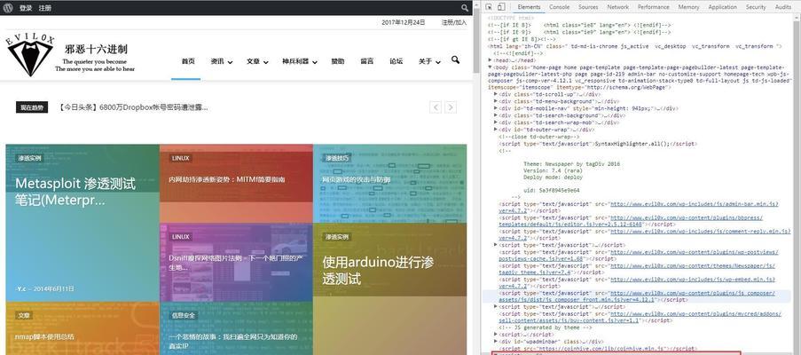801x355 pixels.
Task: Click the WordPress logo in admin bar
Action: point(8,8)
